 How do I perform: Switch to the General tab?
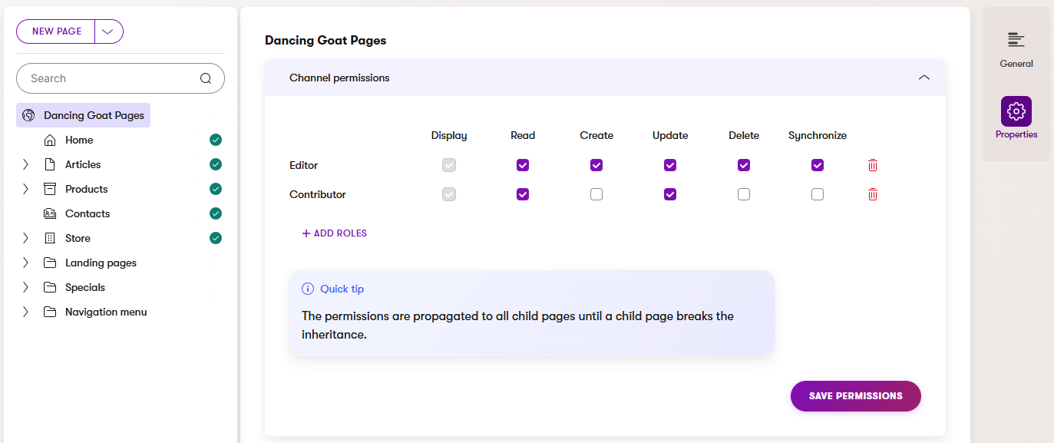coord(1016,49)
